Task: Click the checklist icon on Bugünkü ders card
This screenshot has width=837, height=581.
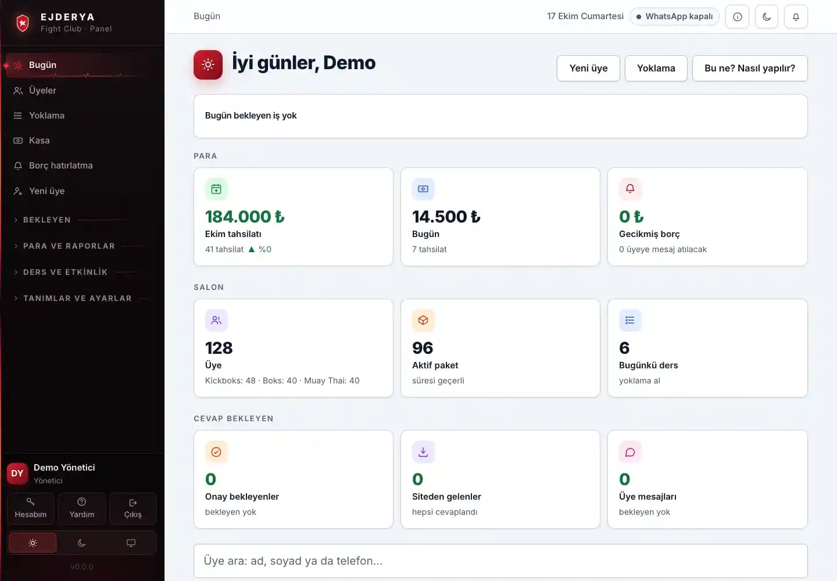Action: pyautogui.click(x=630, y=320)
